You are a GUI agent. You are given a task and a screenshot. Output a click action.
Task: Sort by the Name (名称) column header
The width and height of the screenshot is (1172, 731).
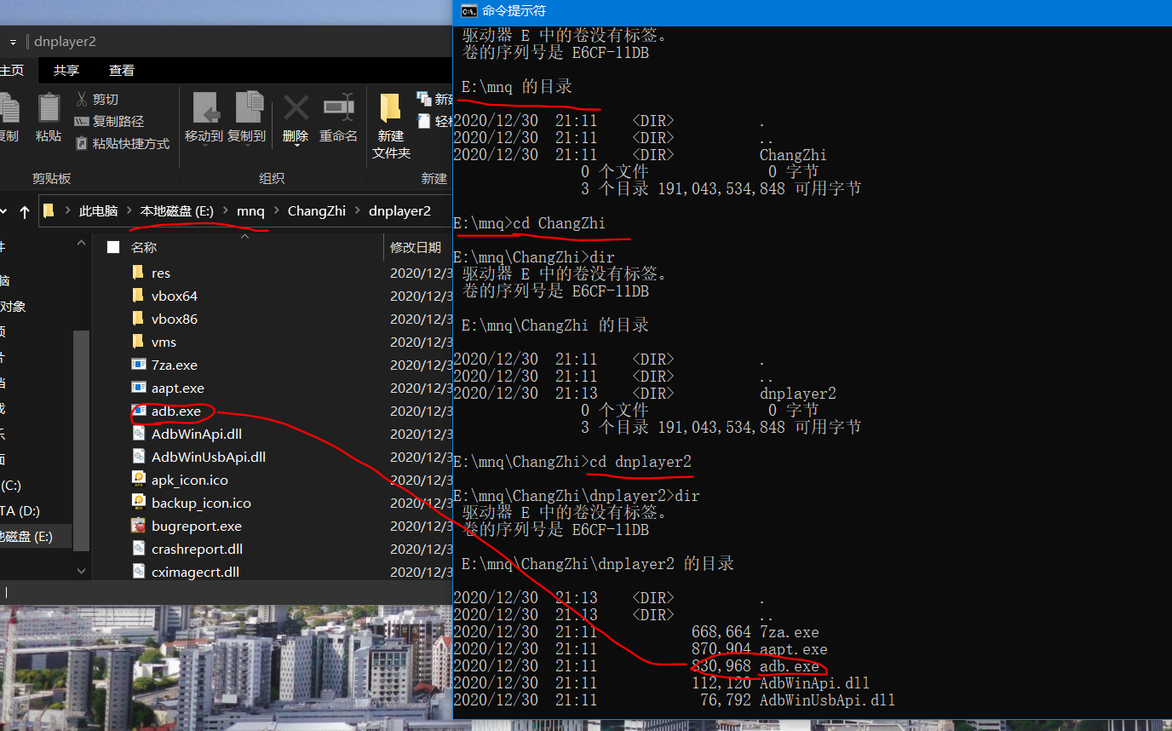[x=144, y=247]
